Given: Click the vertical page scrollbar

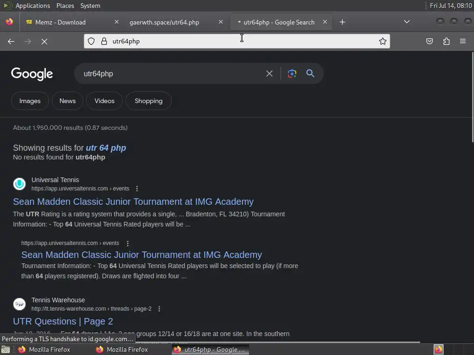Looking at the screenshot, I should pos(472,97).
